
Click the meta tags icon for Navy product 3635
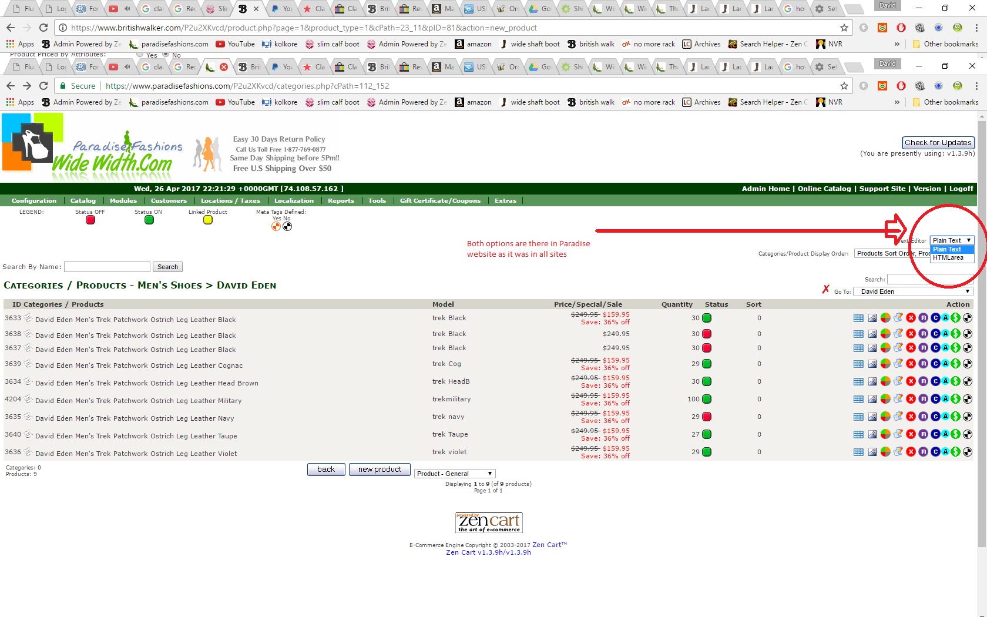[x=968, y=417]
